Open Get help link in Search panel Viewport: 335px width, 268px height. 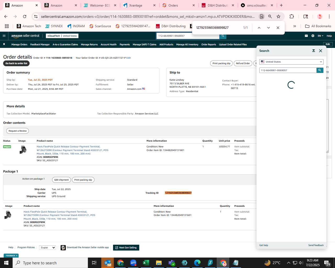point(264,245)
